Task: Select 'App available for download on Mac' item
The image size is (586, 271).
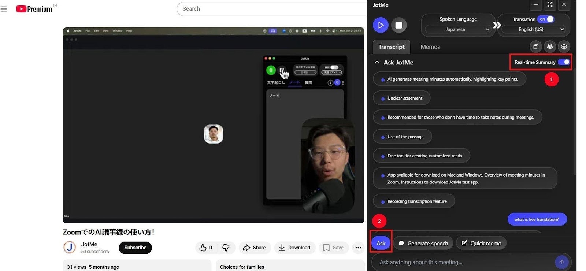Action: [465, 178]
